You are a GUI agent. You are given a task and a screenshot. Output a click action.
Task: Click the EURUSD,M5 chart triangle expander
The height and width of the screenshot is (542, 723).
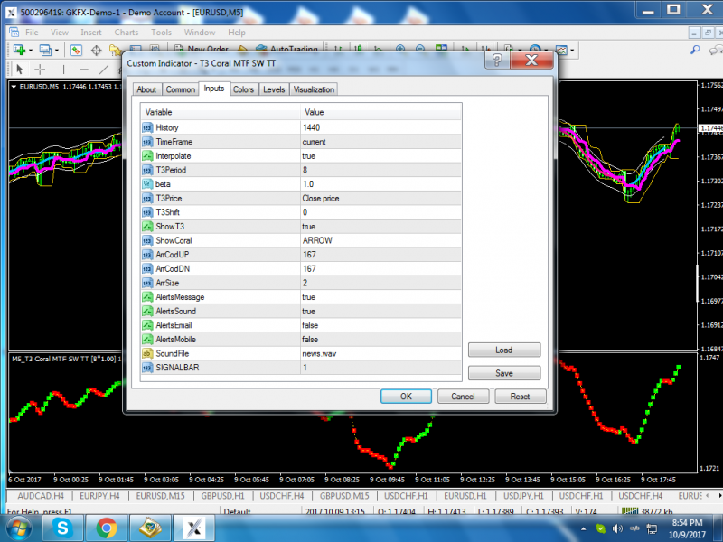[x=14, y=86]
